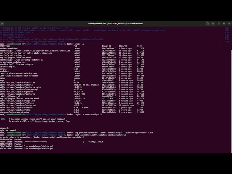Open the terminal hamburger menu
The width and height of the screenshot is (232, 174).
coord(213,24)
